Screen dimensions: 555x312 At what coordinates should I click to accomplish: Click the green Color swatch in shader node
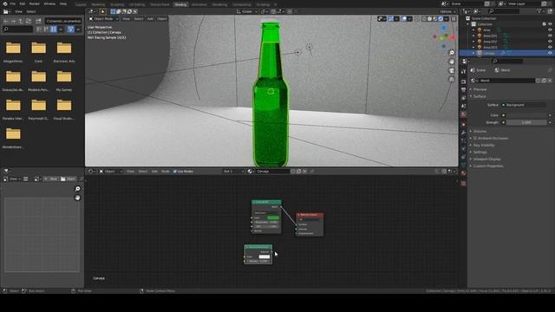(x=273, y=218)
